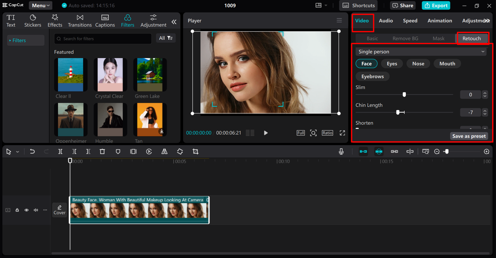Image resolution: width=496 pixels, height=258 pixels.
Task: Delete the selected clip
Action: tap(102, 152)
